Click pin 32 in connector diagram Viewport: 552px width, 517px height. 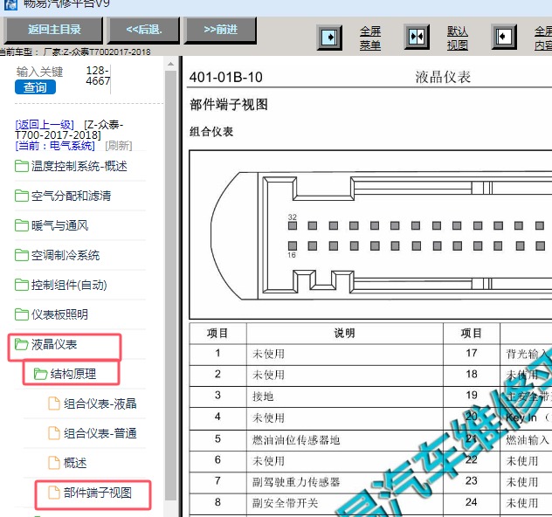[x=293, y=225]
